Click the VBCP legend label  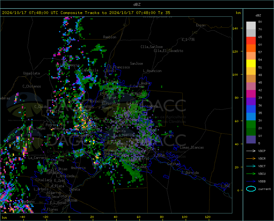(x=262, y=151)
